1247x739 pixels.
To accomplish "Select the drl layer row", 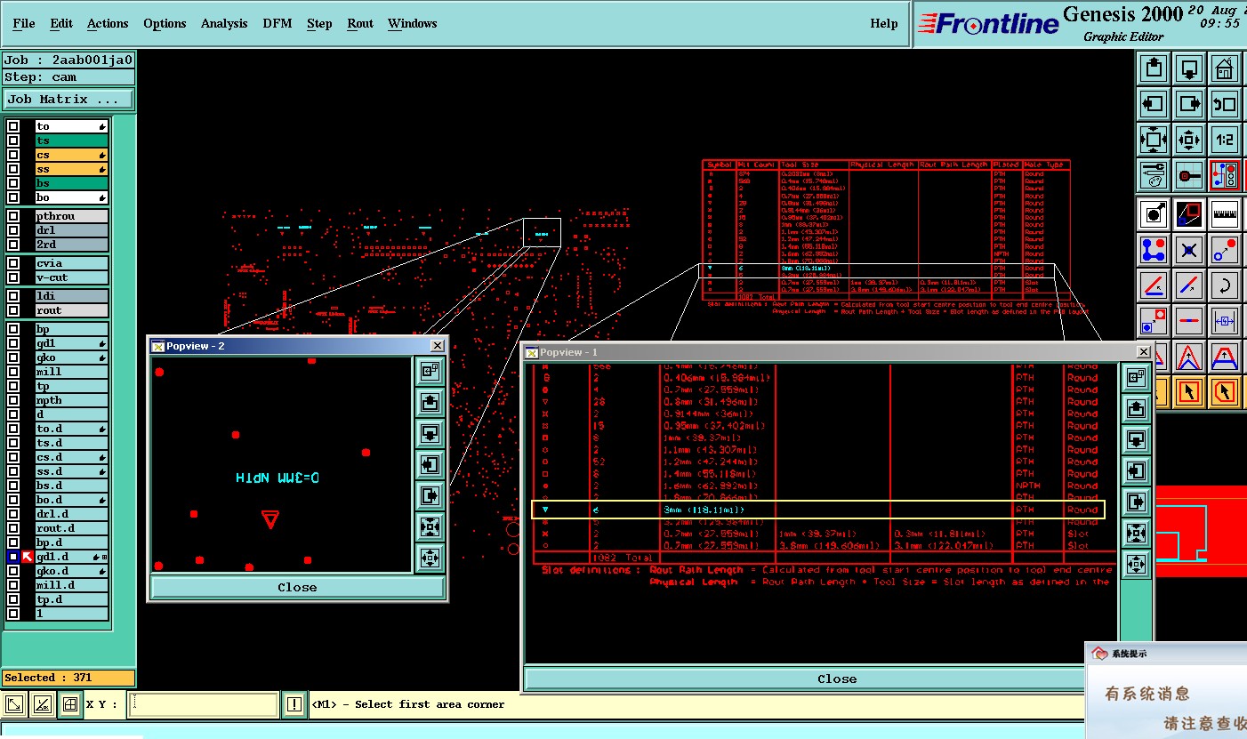I will pos(72,230).
